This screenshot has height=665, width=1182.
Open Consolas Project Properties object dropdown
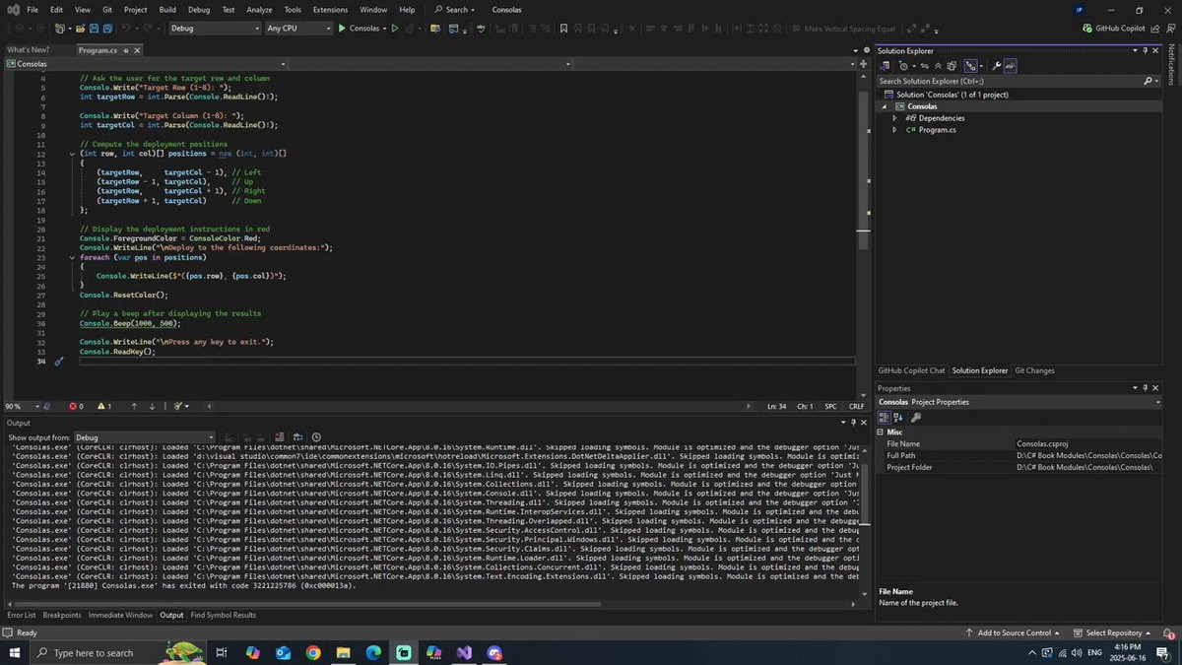click(1019, 402)
